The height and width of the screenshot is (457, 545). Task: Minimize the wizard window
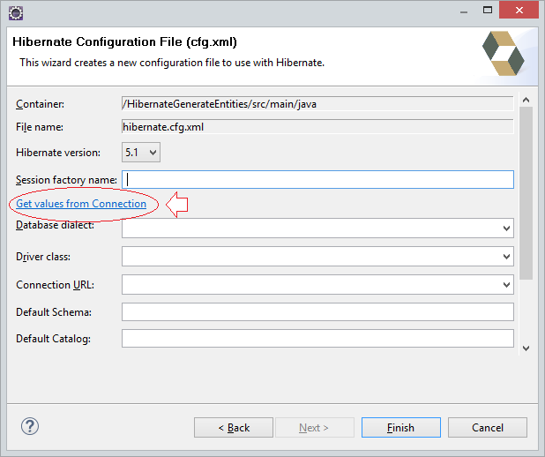[464, 11]
